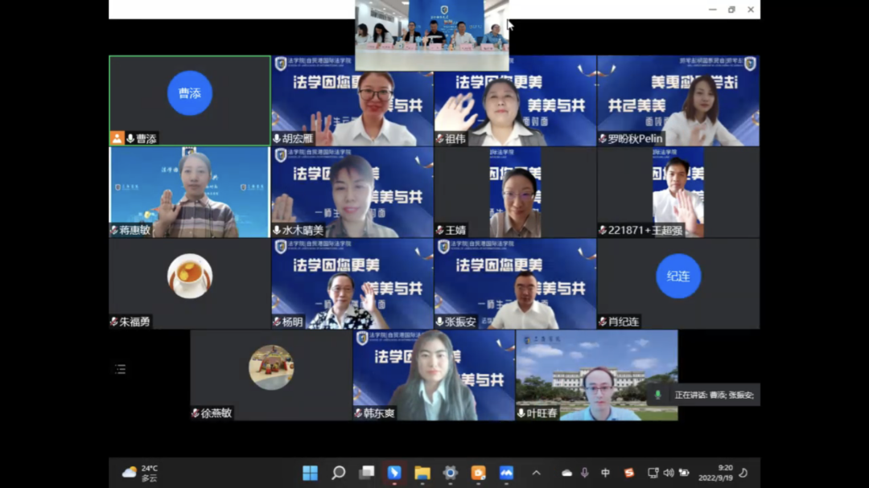869x488 pixels.
Task: Expand hidden system tray icons chevron
Action: 537,473
